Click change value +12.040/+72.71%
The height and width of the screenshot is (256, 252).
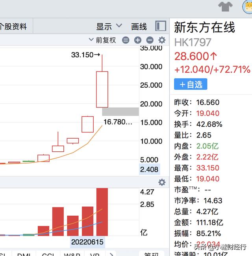(x=212, y=70)
